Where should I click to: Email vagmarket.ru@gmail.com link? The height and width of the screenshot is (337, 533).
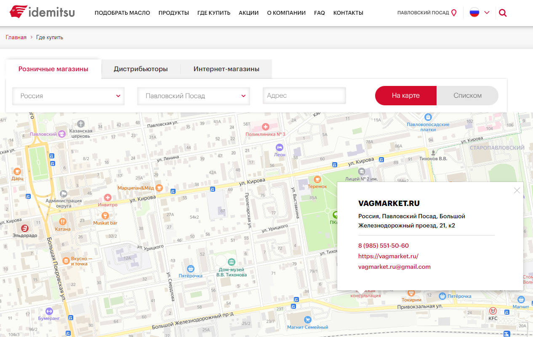(394, 267)
